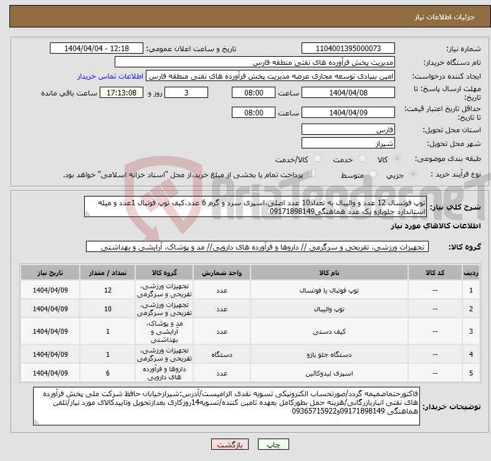Select the جزیی purchase type radio
This screenshot has height=461, width=491.
(413, 174)
